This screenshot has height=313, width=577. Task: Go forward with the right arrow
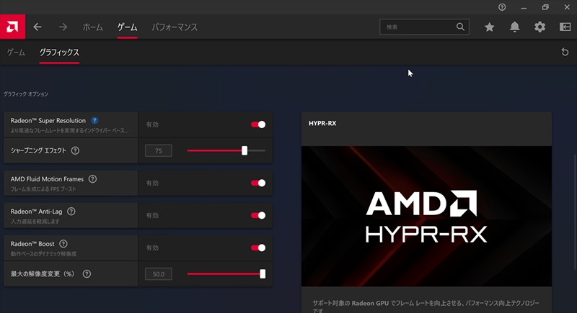tap(63, 27)
